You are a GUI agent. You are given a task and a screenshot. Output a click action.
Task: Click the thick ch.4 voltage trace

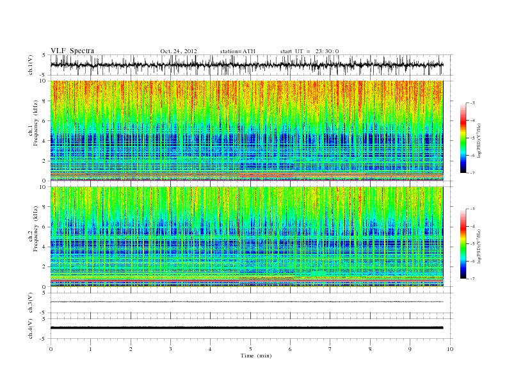point(246,328)
